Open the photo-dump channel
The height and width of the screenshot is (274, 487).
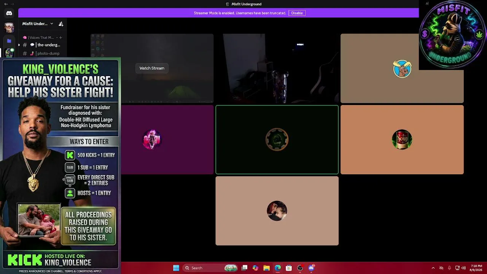(x=42, y=53)
